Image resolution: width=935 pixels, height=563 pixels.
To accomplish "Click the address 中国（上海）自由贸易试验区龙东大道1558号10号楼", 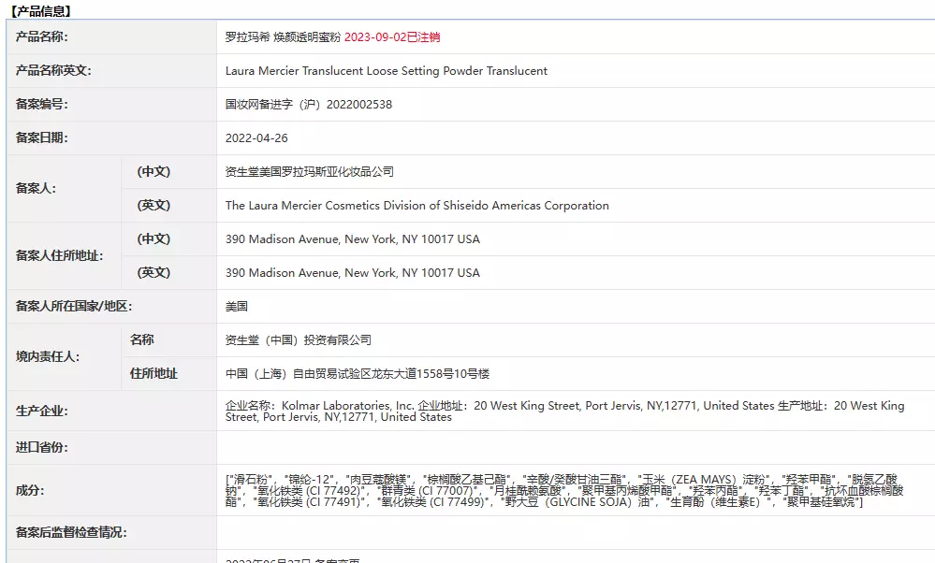I will point(358,373).
